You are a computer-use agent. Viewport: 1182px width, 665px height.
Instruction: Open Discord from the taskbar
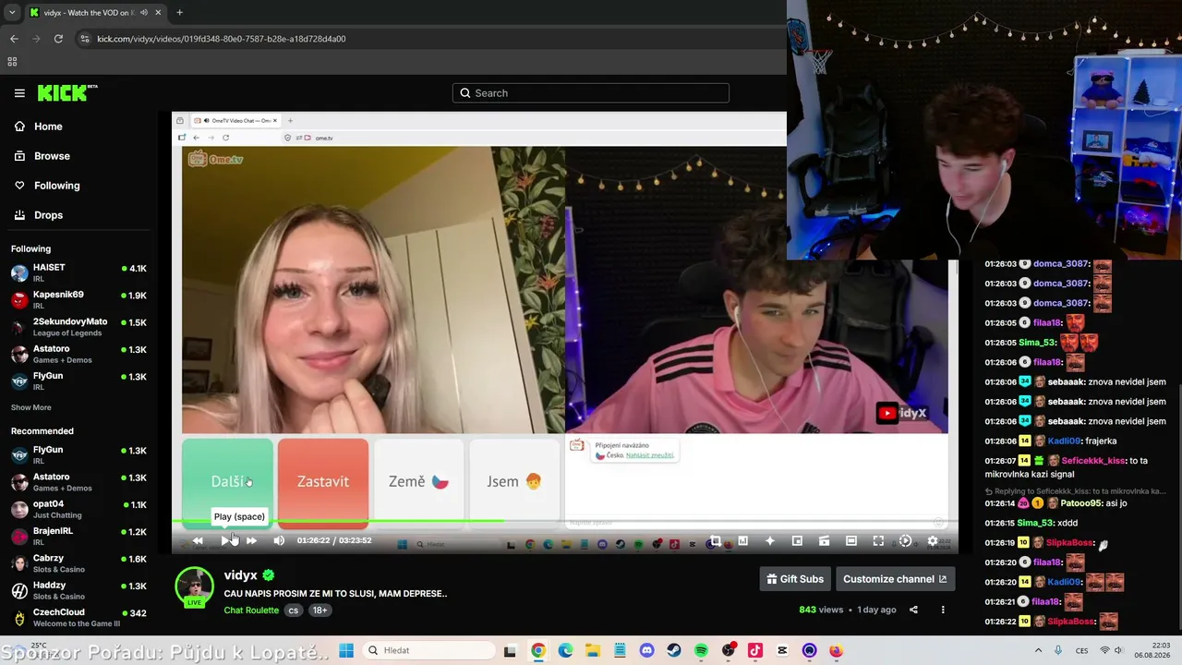click(x=646, y=651)
